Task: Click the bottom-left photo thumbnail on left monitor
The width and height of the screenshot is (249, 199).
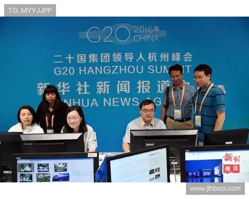Action: (x=26, y=177)
